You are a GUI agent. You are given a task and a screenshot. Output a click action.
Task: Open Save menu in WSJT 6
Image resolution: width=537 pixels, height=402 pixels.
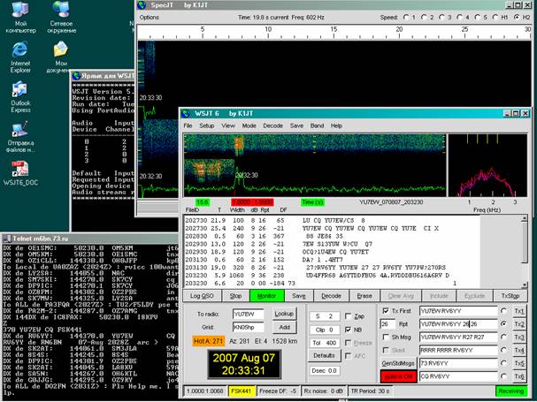tap(296, 125)
